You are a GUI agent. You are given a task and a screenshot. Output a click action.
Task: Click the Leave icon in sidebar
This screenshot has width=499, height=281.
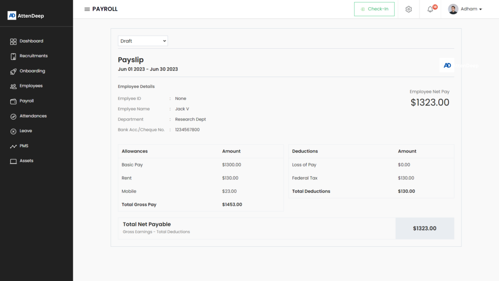[13, 131]
